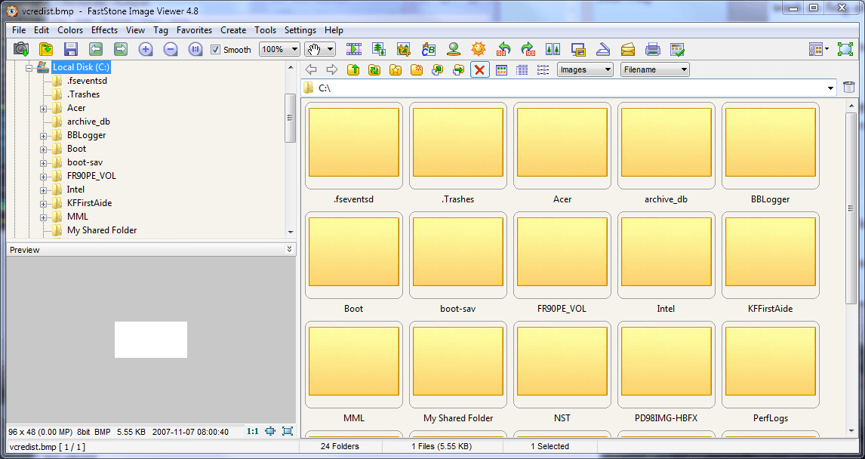
Task: Click compare selected images icon
Action: [553, 49]
